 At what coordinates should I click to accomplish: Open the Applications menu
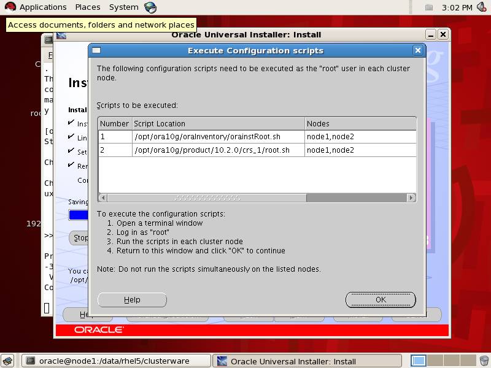point(43,7)
